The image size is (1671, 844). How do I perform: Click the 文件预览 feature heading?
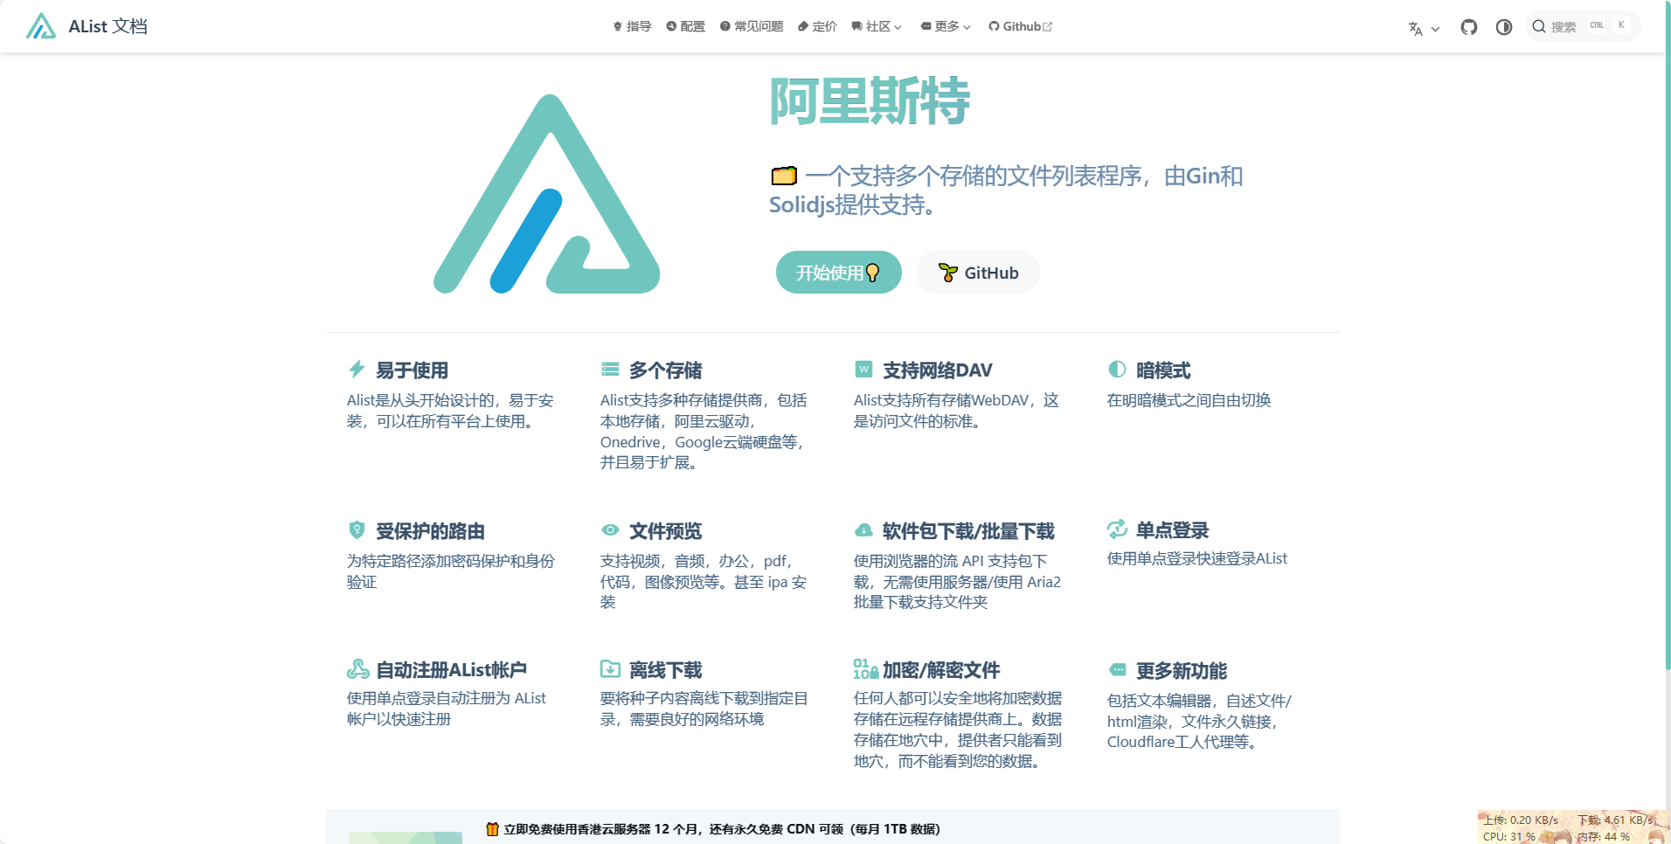point(665,531)
